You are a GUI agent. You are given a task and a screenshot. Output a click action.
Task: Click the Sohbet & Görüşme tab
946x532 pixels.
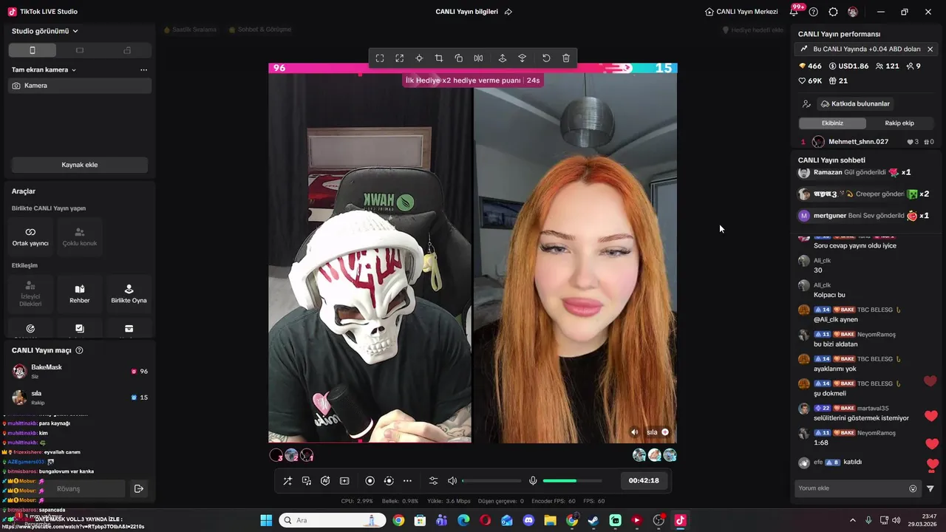(260, 30)
